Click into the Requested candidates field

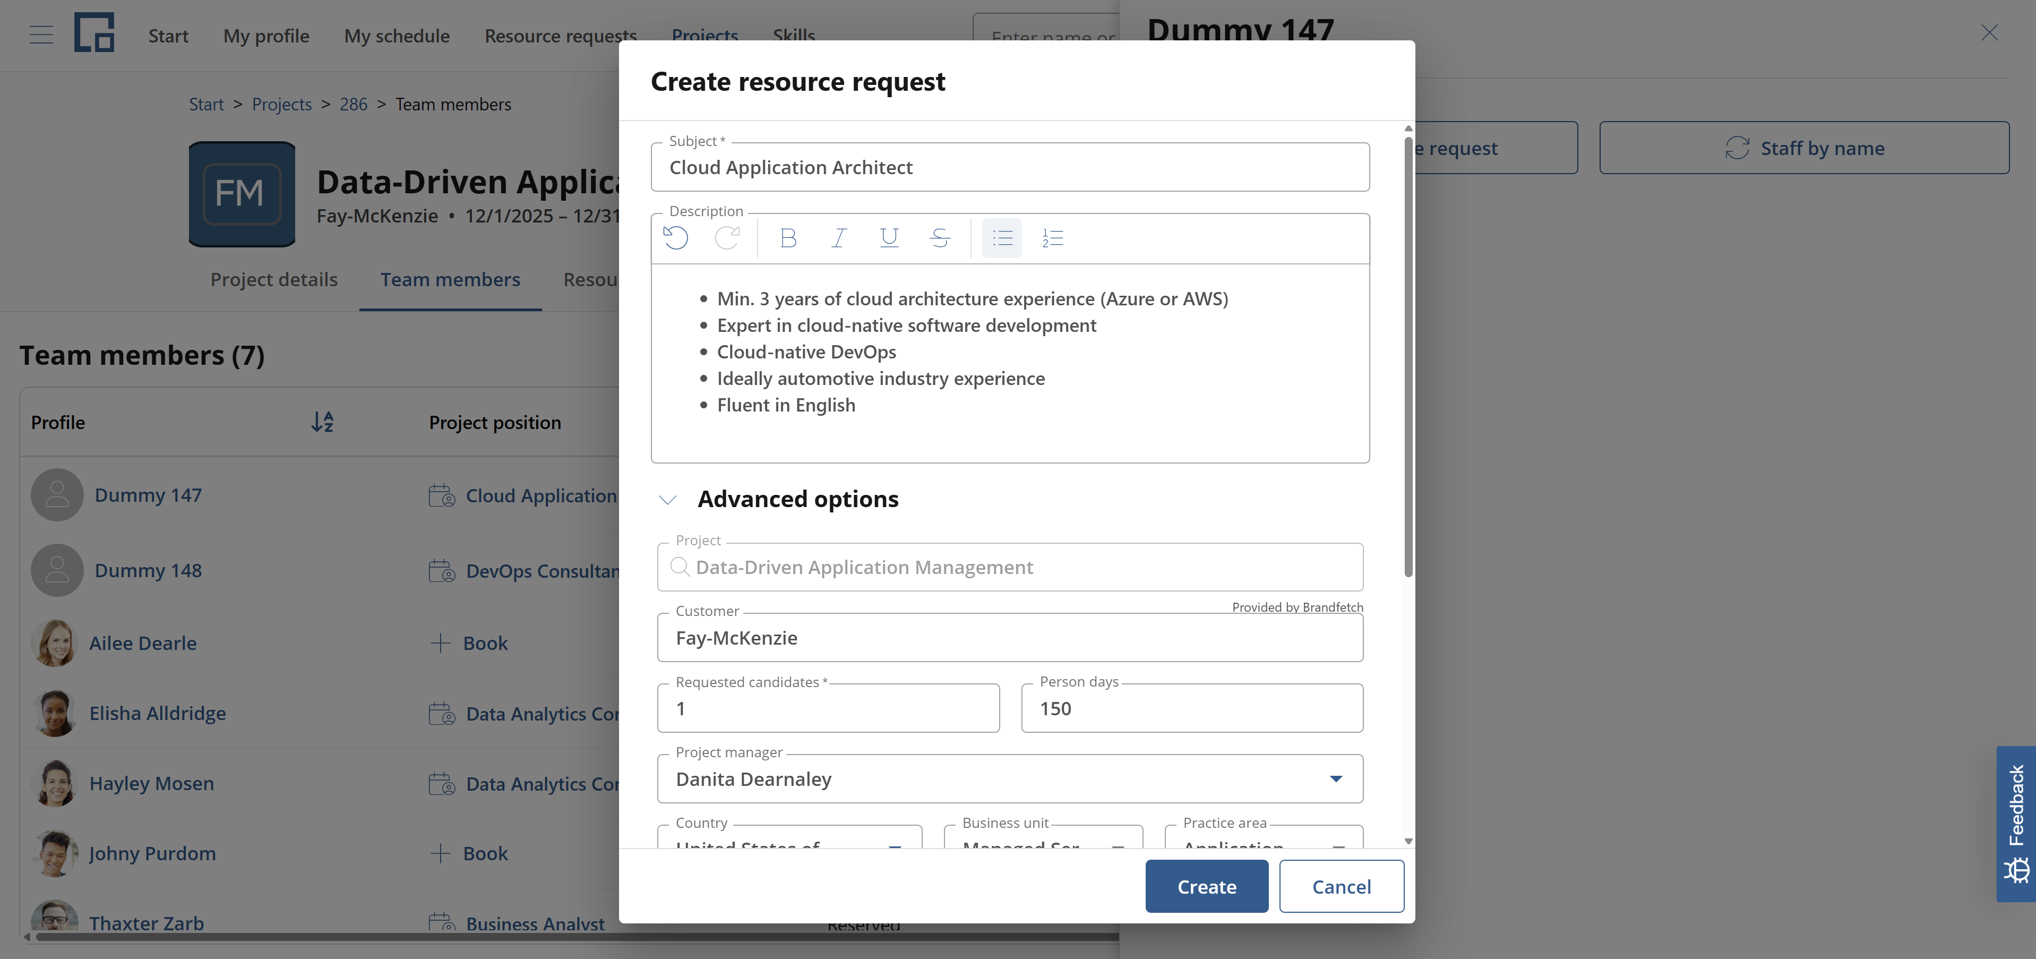(x=828, y=708)
